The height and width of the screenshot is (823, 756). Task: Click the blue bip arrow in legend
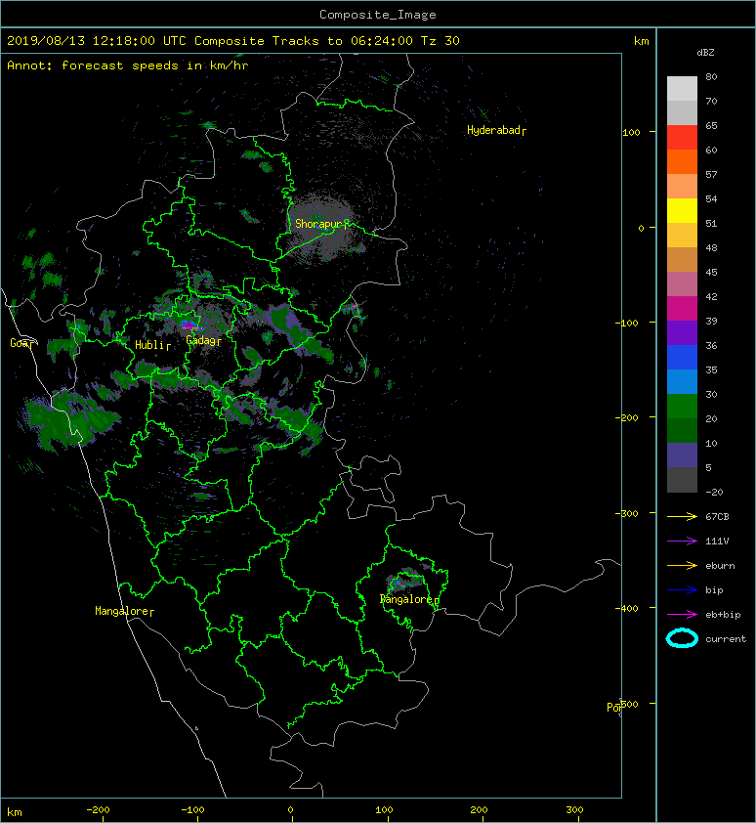(682, 590)
